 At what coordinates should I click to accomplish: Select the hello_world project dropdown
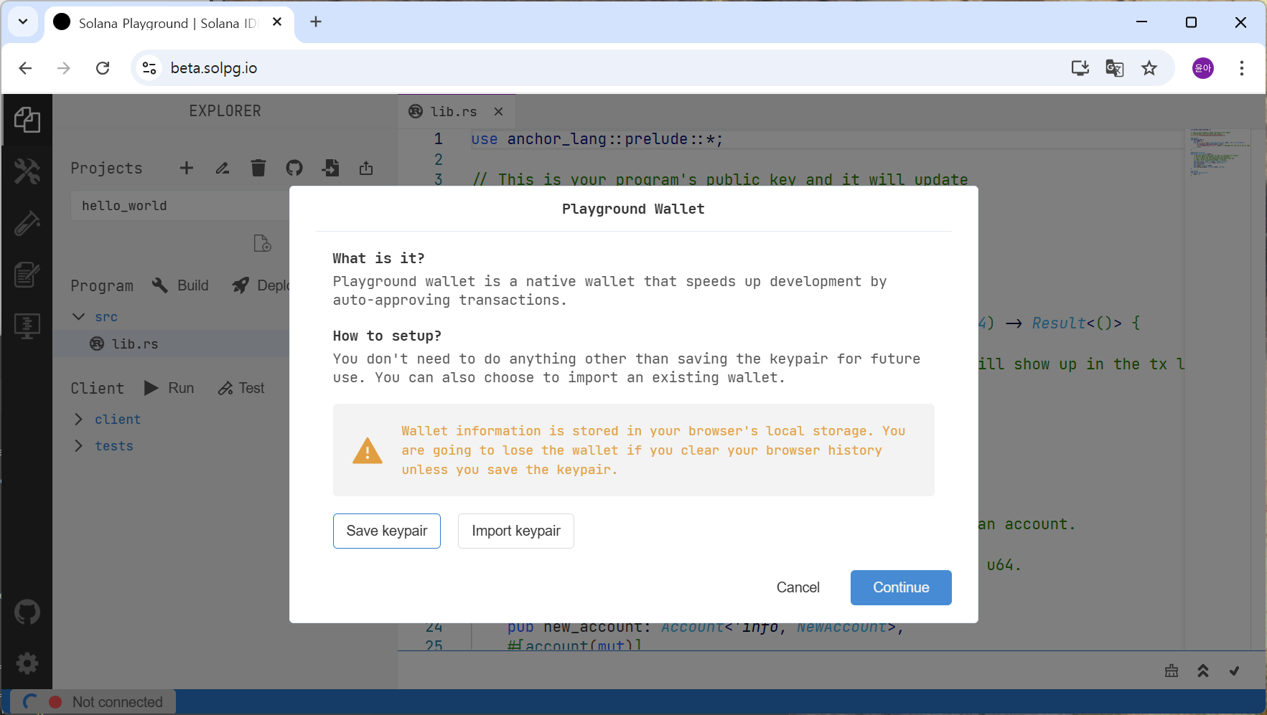point(179,206)
